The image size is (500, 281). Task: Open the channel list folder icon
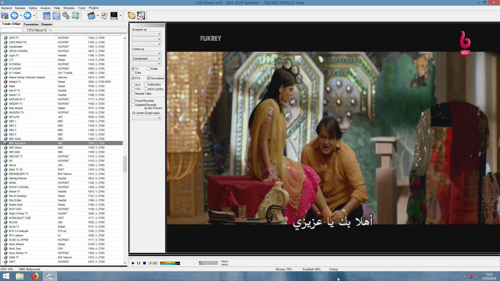[x=4, y=16]
